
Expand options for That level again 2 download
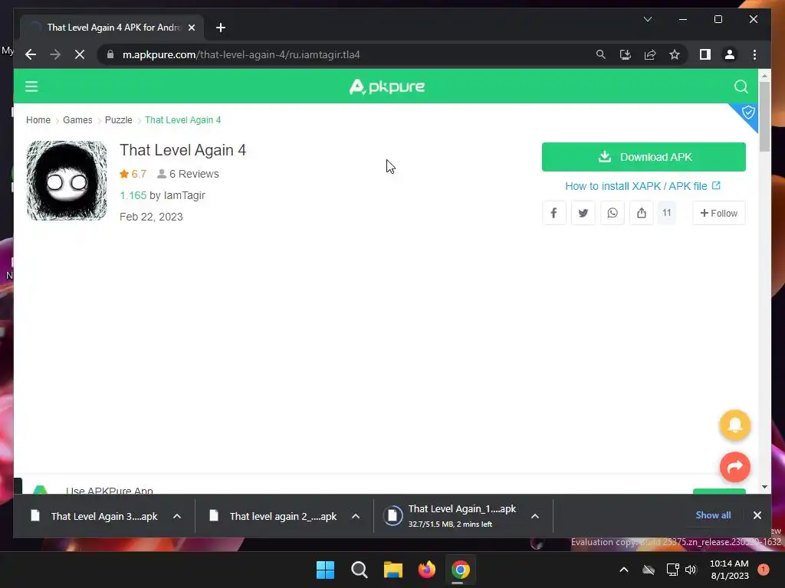coord(356,516)
